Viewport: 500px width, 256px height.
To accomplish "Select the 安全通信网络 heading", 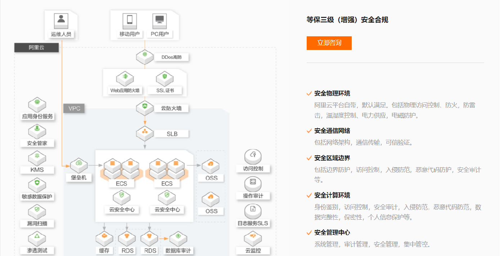I will (332, 131).
